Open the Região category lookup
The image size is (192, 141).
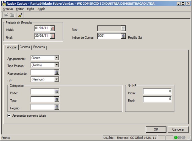point(57,107)
